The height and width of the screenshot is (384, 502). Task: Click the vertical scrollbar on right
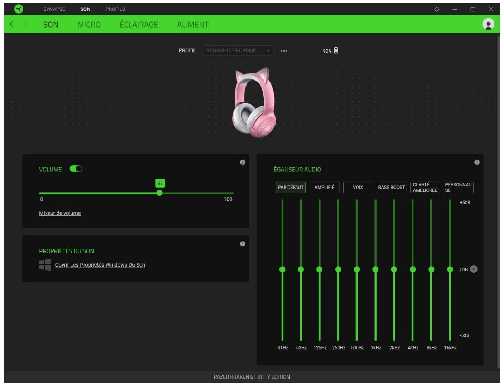click(498, 202)
